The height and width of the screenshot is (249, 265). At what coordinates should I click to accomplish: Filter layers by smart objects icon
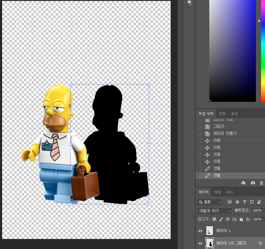259,202
